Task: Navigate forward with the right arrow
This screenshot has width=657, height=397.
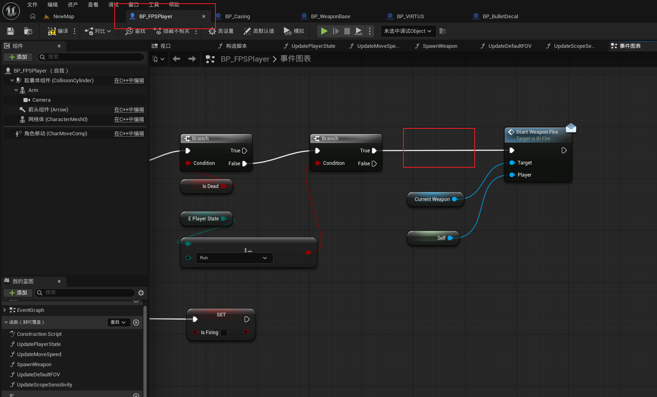Action: pos(192,59)
